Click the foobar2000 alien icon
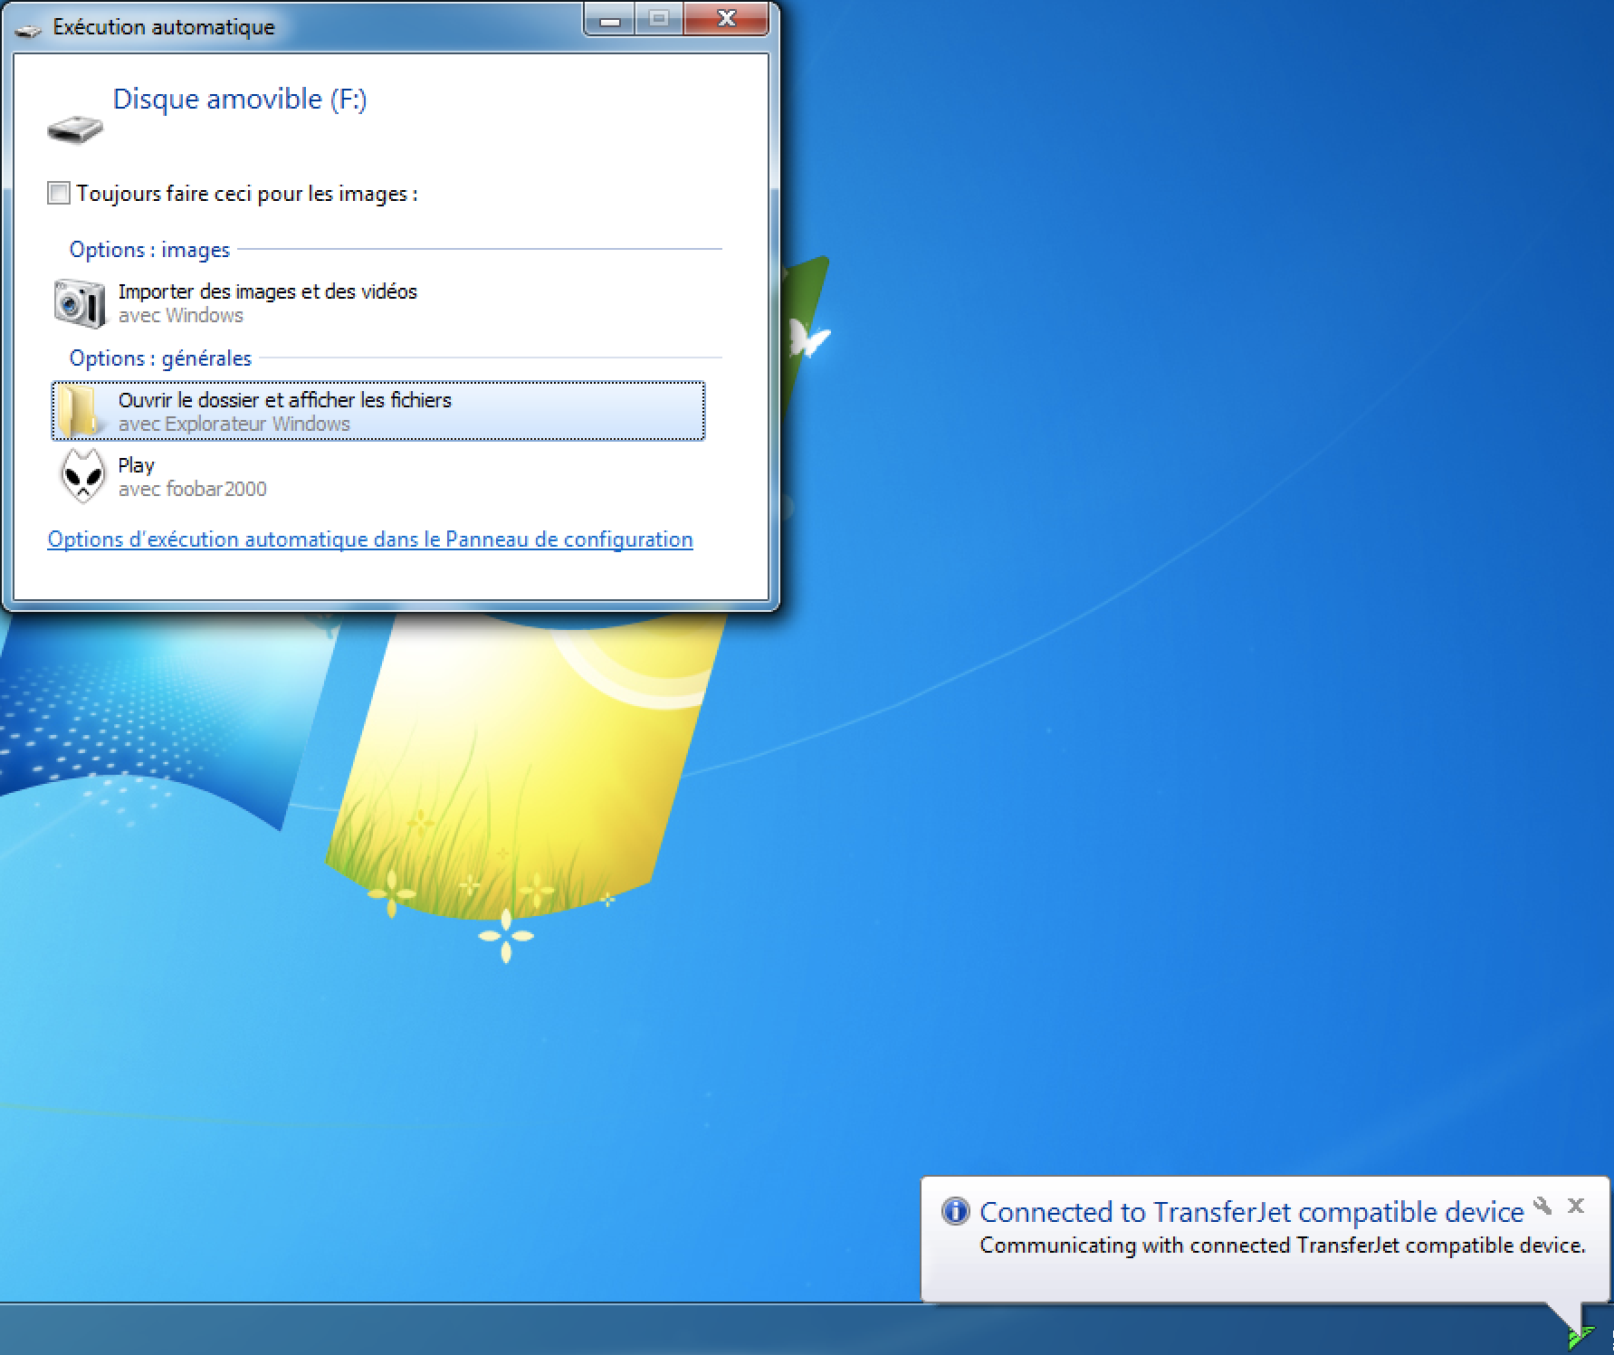 tap(81, 476)
